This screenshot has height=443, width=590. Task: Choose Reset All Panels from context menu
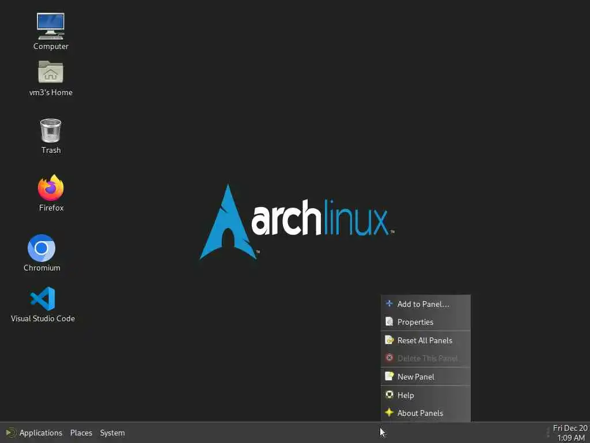426,340
